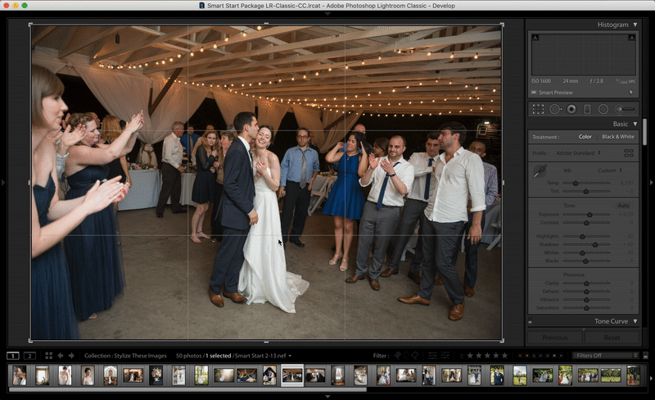Expand the Tone Curve panel

[x=634, y=321]
